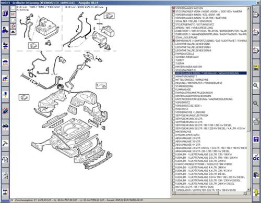Confirm with the OK checkmark icon
Image resolution: width=261 pixels, height=203 pixels.
coord(256,157)
